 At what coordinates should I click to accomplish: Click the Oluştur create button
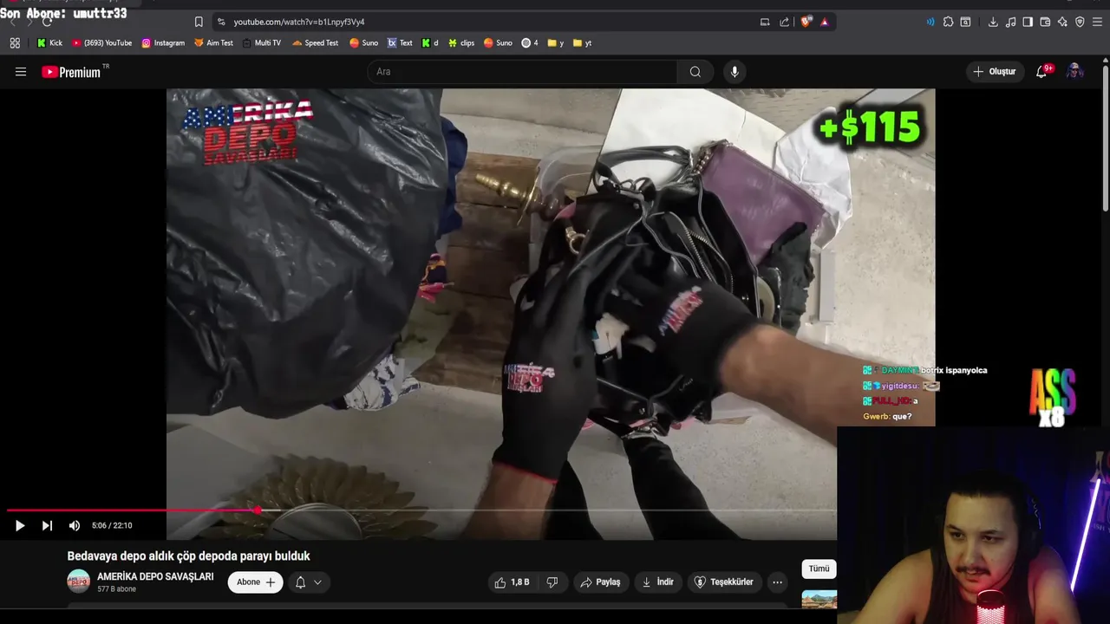[x=994, y=72]
